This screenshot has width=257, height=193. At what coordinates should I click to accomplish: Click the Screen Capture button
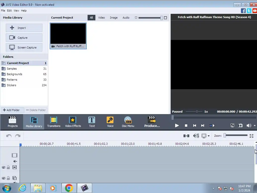[24, 47]
